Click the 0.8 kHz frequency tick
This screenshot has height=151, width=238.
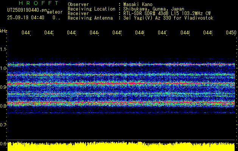pos(3,106)
